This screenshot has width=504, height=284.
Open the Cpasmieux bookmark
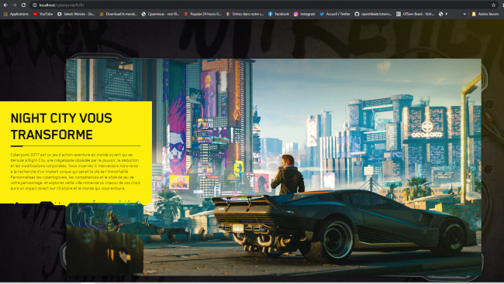tap(161, 14)
